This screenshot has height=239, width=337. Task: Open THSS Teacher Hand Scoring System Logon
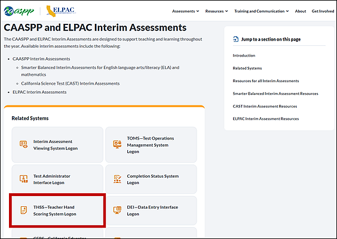coord(57,210)
